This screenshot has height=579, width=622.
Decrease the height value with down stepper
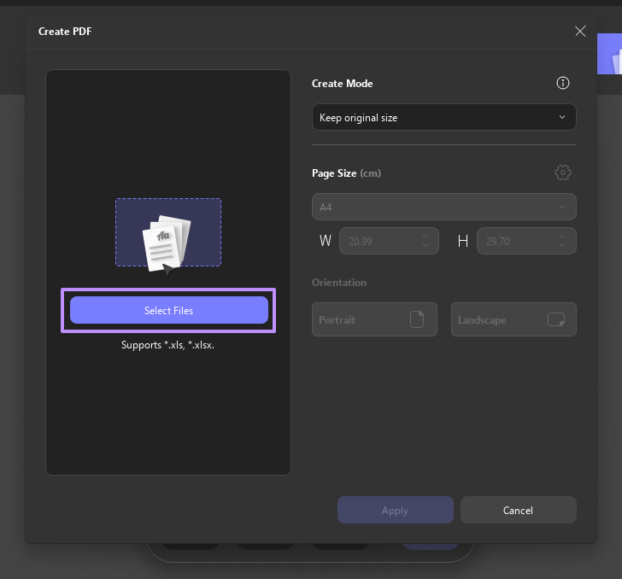562,245
